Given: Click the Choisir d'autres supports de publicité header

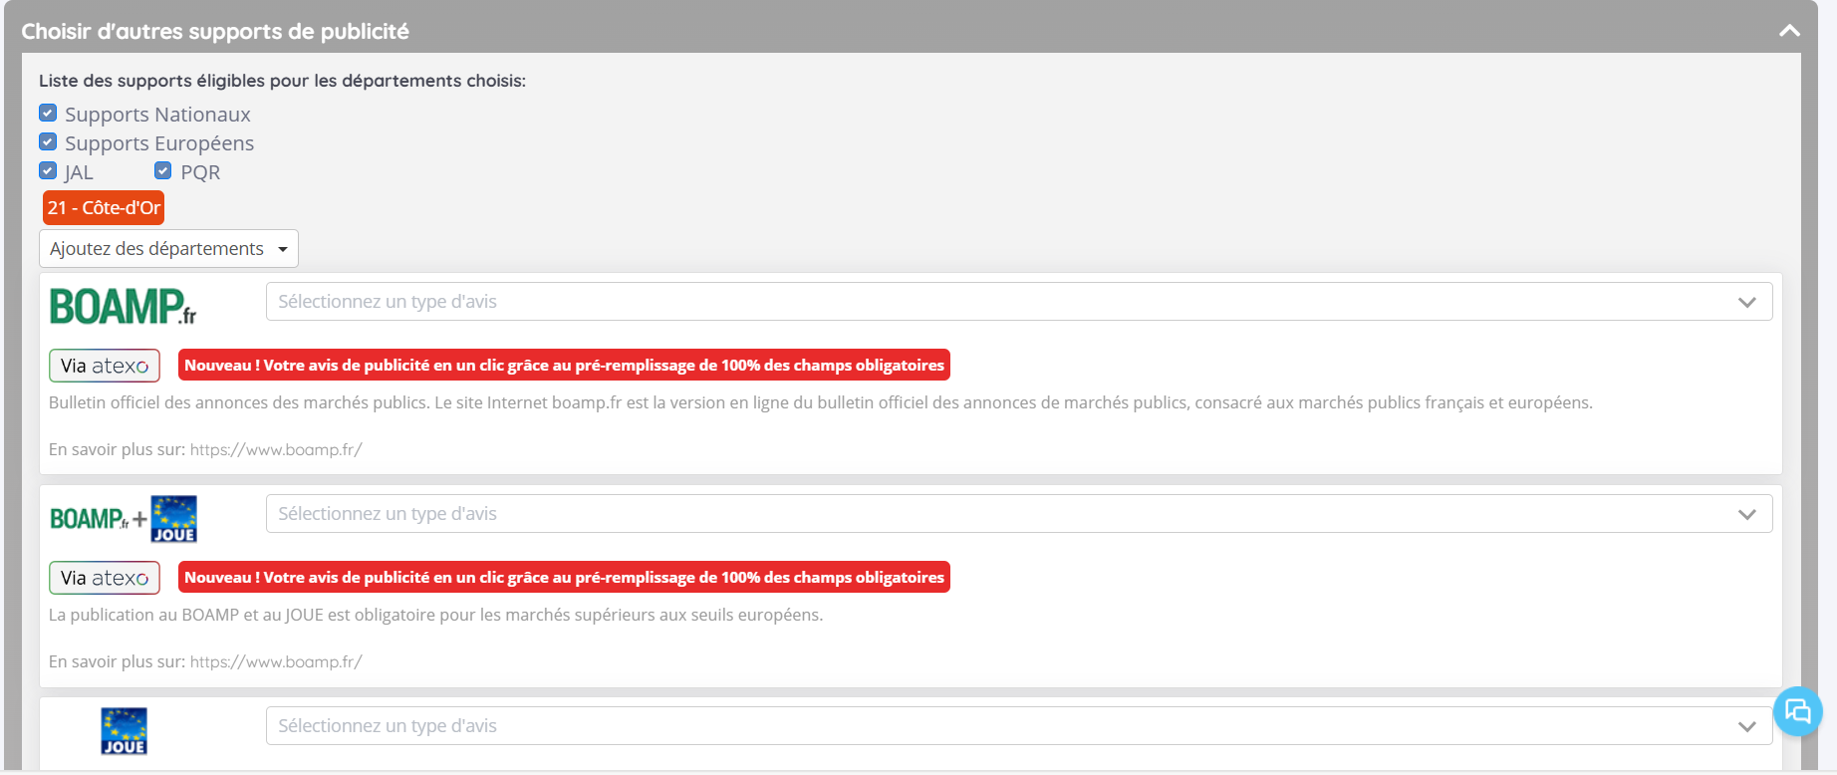Looking at the screenshot, I should 215,31.
